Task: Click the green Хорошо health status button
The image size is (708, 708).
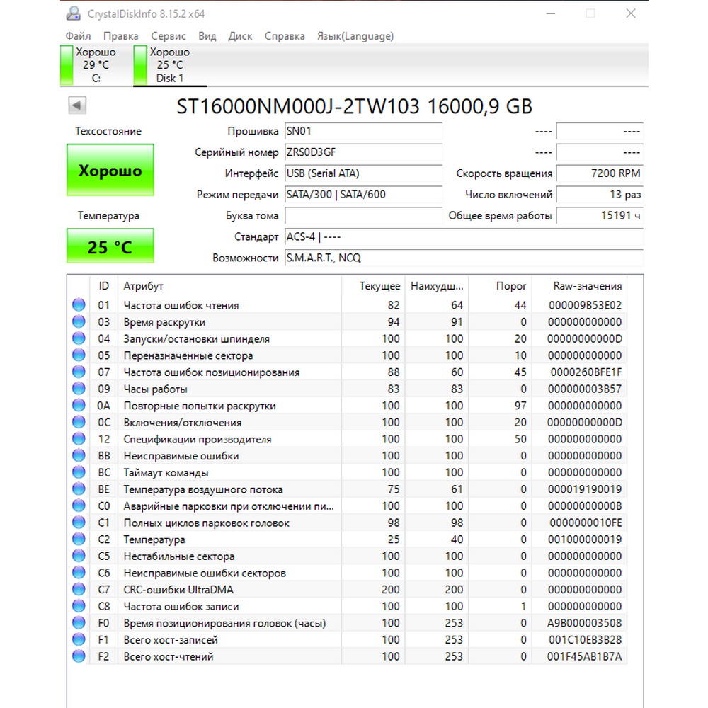Action: pyautogui.click(x=110, y=170)
